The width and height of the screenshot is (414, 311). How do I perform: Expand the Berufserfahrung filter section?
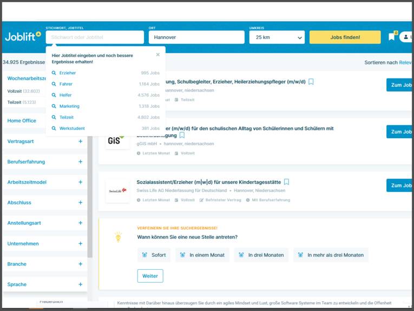[x=80, y=162]
